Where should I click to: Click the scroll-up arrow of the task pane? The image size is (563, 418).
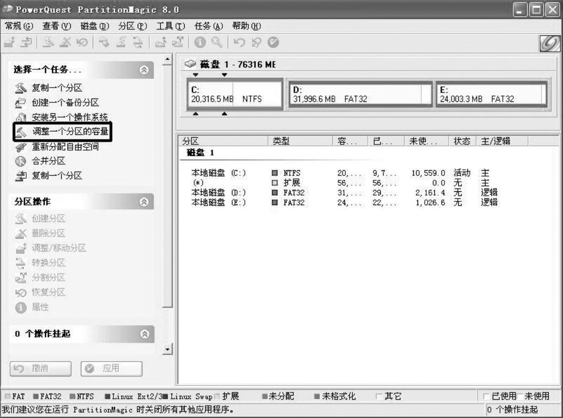pyautogui.click(x=167, y=60)
